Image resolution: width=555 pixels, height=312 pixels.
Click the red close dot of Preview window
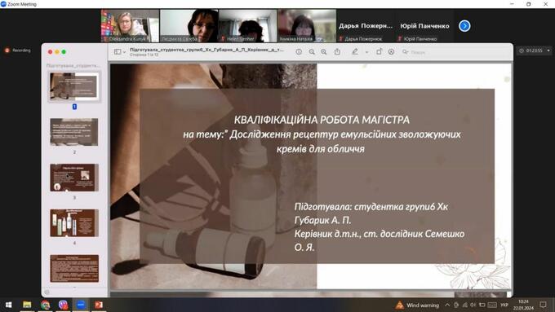(51, 52)
